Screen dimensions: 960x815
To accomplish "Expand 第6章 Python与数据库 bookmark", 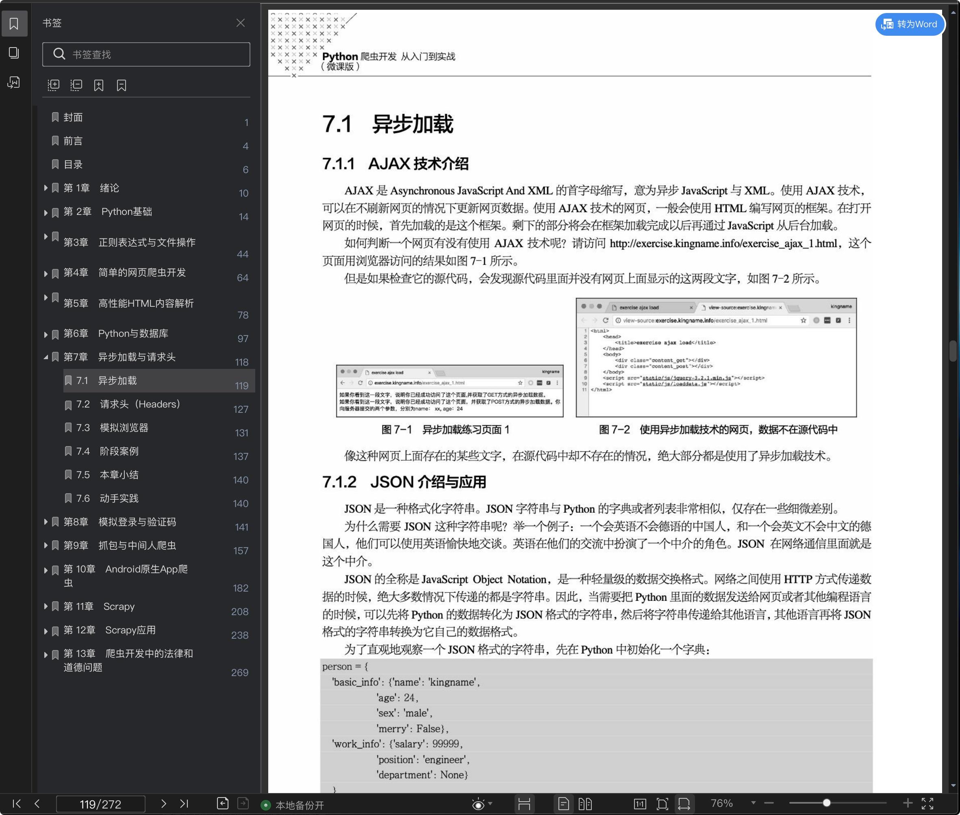I will [46, 334].
